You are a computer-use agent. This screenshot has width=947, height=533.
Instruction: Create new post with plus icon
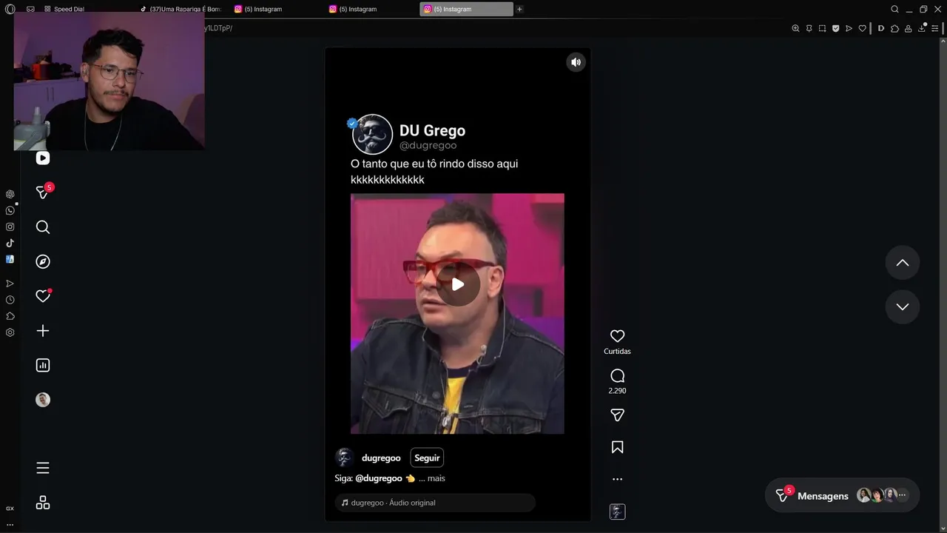[43, 331]
